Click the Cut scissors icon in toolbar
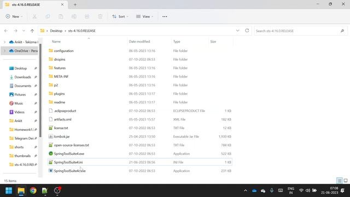This screenshot has height=197, width=350. [x=34, y=16]
